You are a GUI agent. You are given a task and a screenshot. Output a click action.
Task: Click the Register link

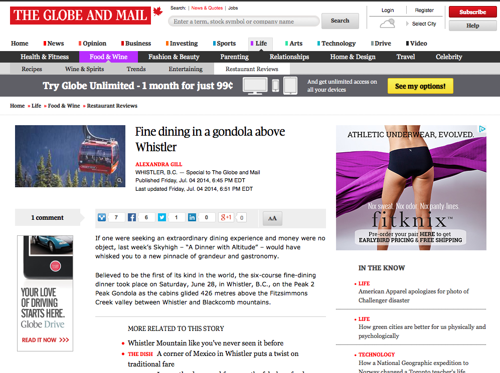[424, 10]
